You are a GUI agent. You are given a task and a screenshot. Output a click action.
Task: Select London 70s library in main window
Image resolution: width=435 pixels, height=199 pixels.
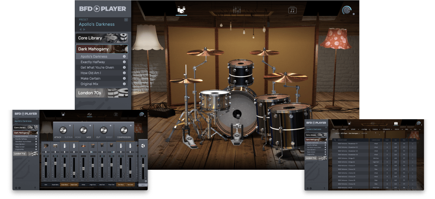[102, 93]
